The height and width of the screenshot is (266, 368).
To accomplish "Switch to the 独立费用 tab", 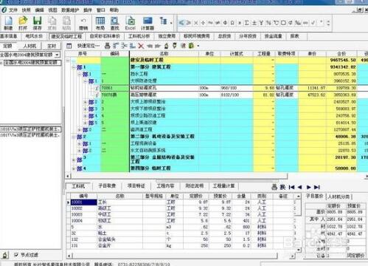I will [167, 36].
